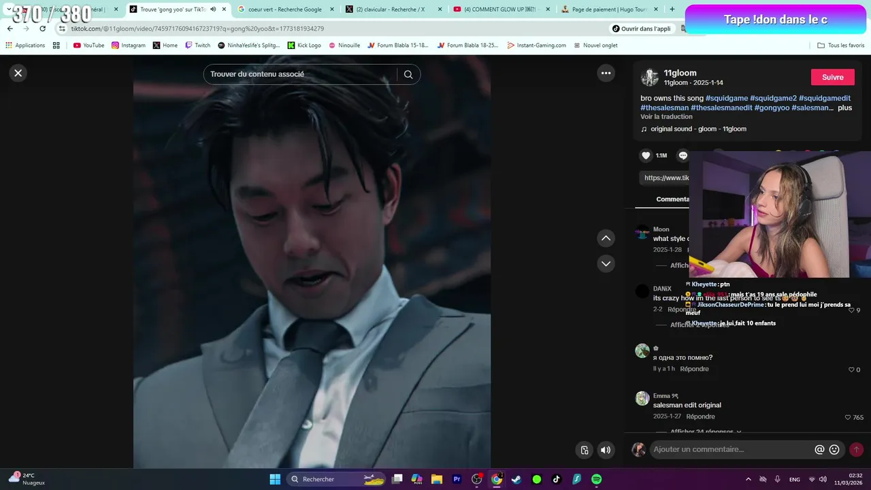Expand description with 'plus'
Viewport: 871px width, 490px height.
[844, 108]
